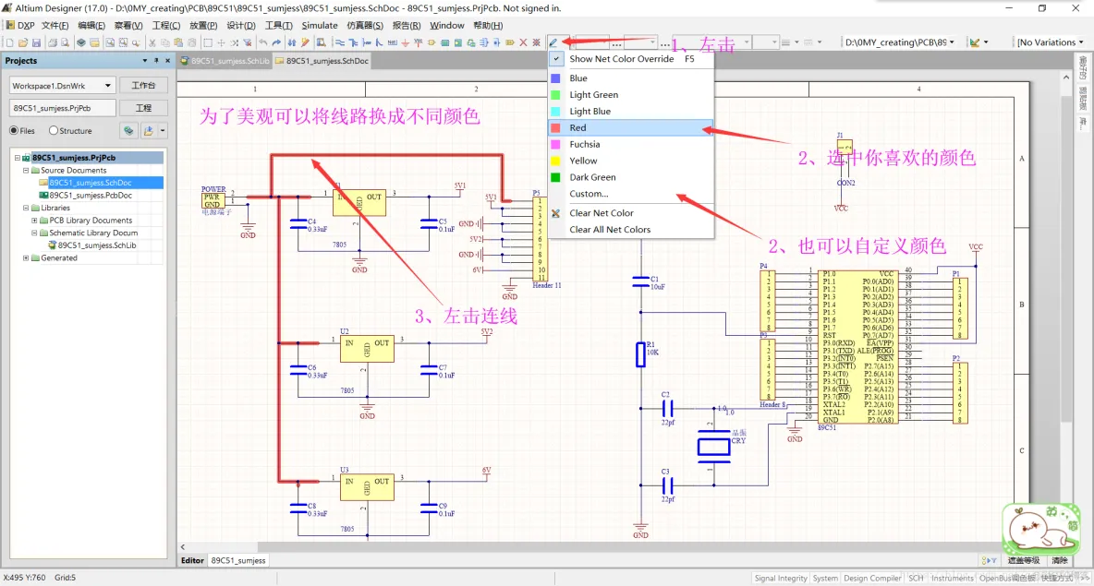Click the 89C51_sumjess.PrjPcb project field
The height and width of the screenshot is (586, 1094).
pos(61,108)
